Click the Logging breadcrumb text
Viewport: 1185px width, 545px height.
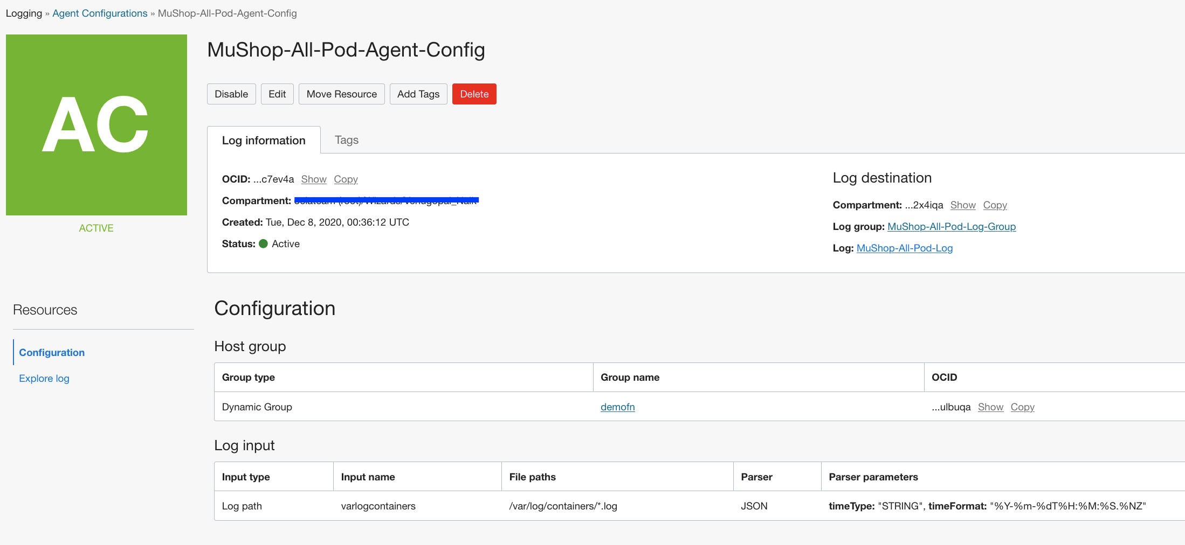[x=24, y=13]
